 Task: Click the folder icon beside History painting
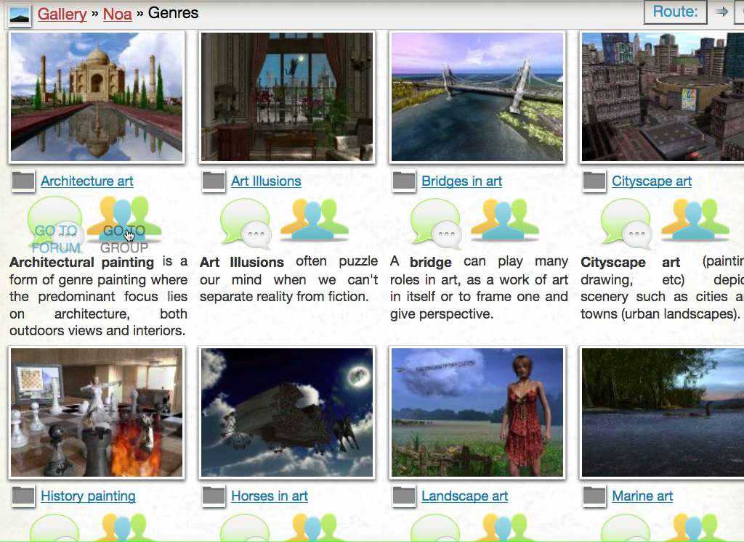coord(23,496)
